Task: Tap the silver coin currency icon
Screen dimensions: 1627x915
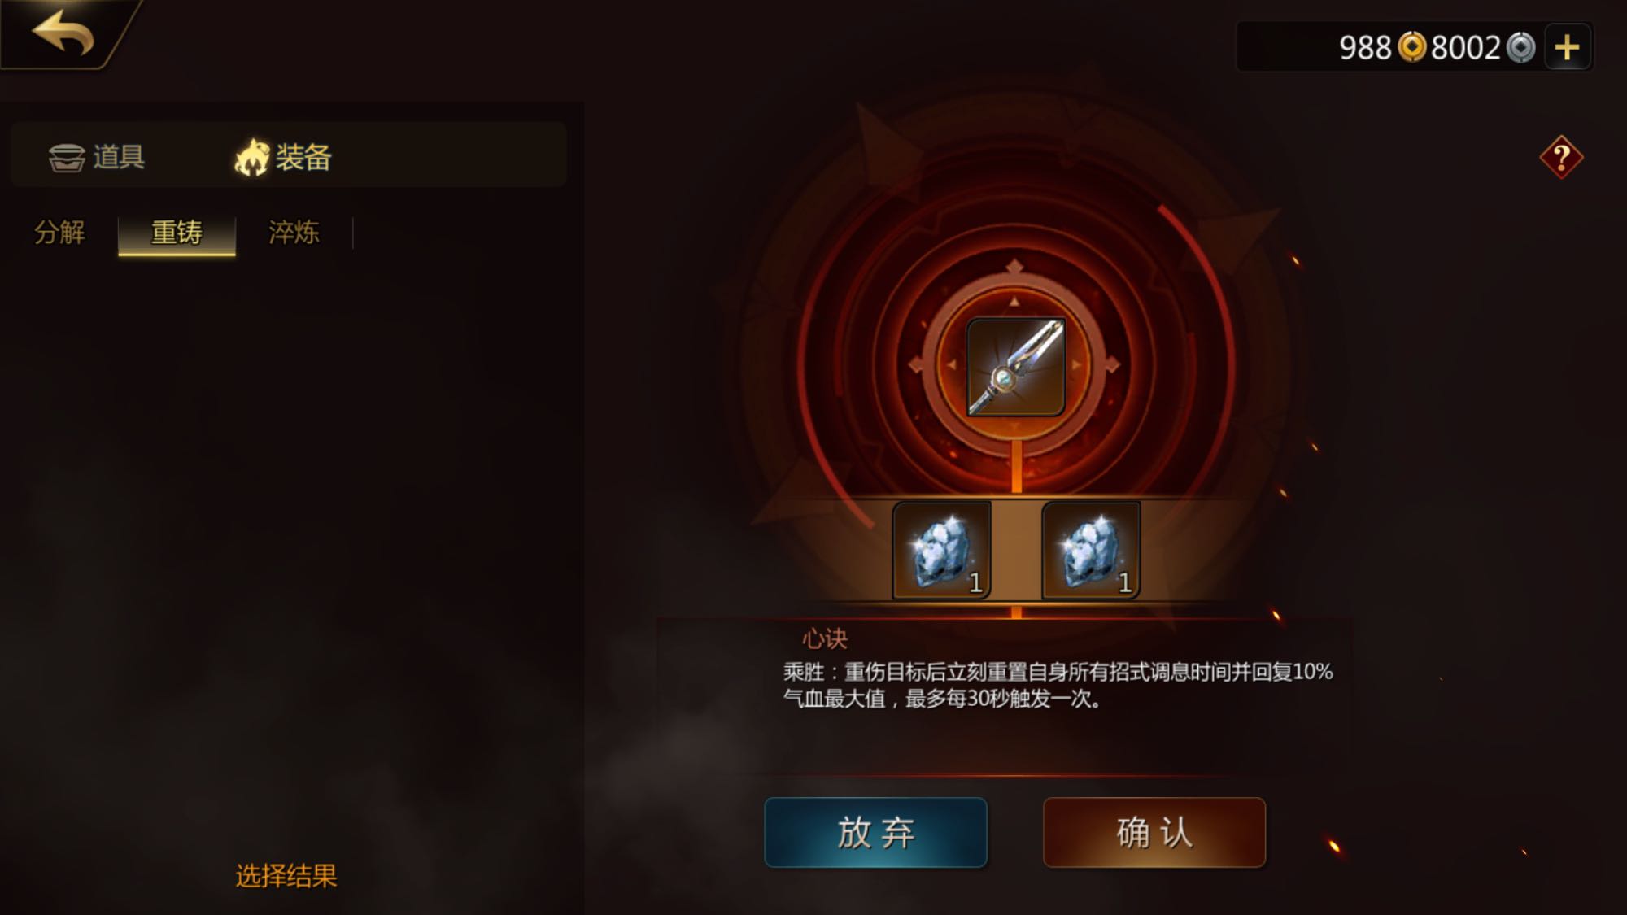Action: [1520, 47]
